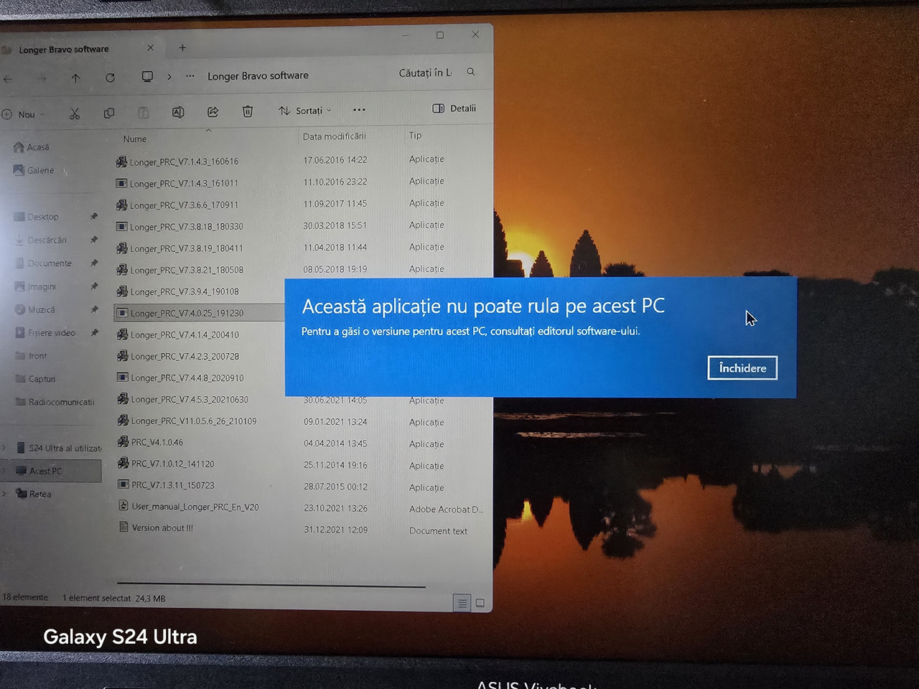Open Galerie in the sidebar

coord(34,170)
